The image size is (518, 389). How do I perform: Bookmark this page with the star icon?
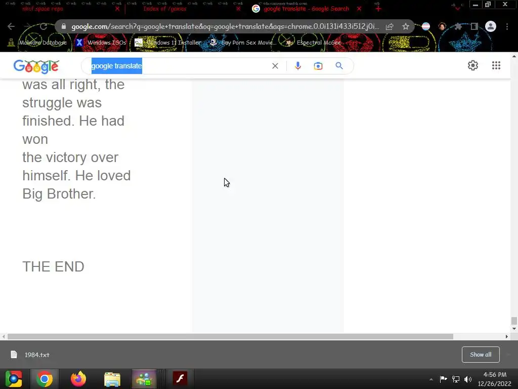tap(406, 26)
